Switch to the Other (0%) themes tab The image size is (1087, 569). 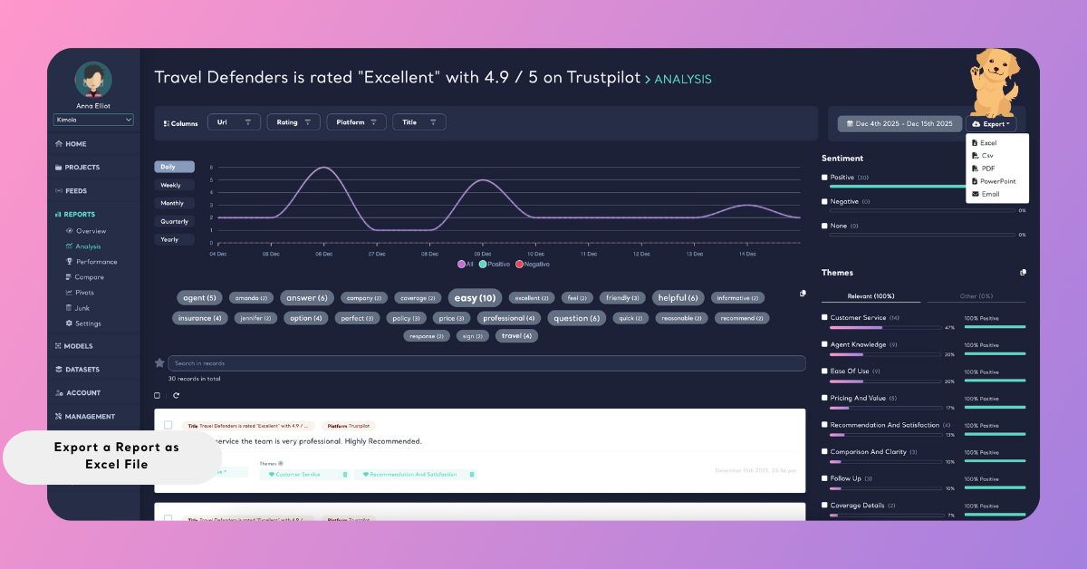976,296
